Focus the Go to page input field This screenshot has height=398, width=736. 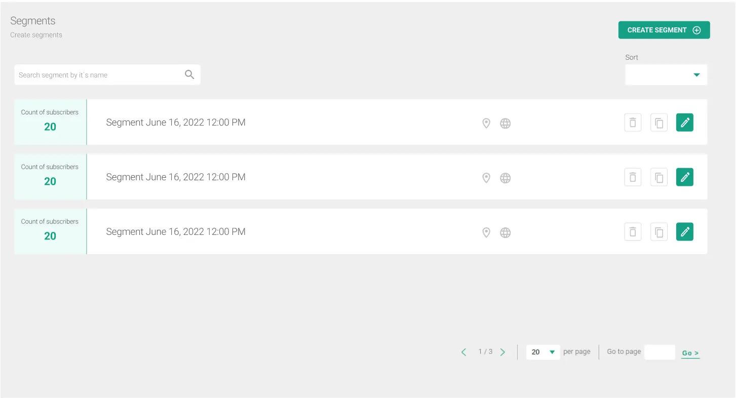pyautogui.click(x=660, y=352)
